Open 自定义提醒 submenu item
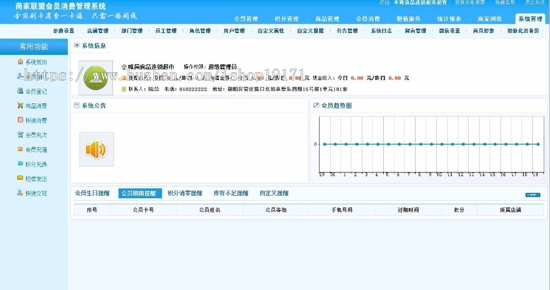550x290 pixels. click(x=310, y=31)
